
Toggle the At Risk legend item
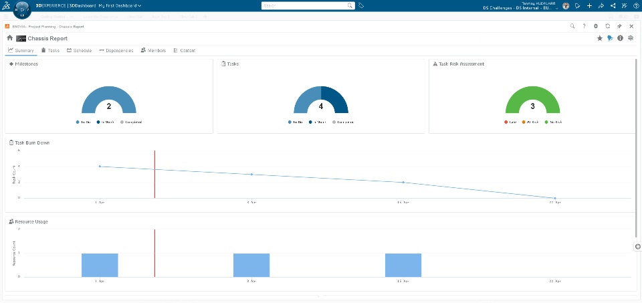tap(531, 122)
